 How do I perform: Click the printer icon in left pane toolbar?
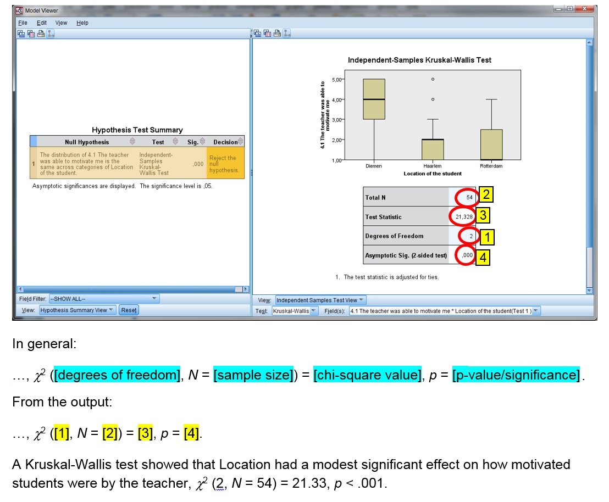tap(41, 34)
